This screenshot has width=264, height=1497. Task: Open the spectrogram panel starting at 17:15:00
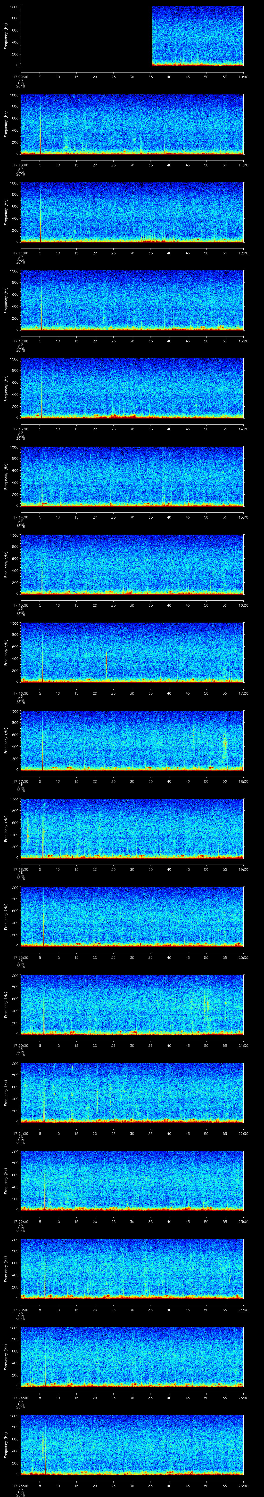(x=132, y=564)
